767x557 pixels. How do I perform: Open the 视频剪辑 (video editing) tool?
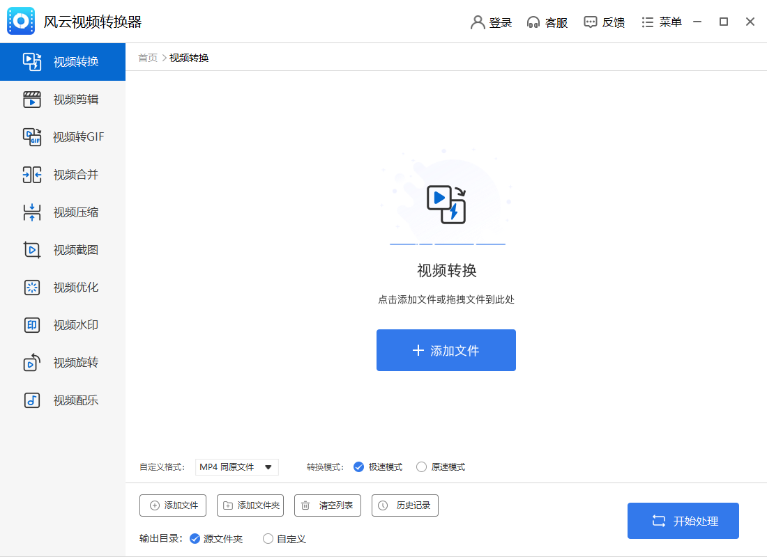coord(61,99)
